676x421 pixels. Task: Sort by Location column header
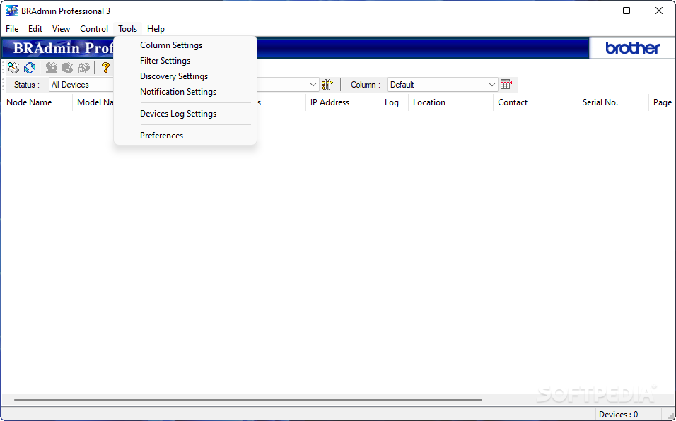pos(450,102)
